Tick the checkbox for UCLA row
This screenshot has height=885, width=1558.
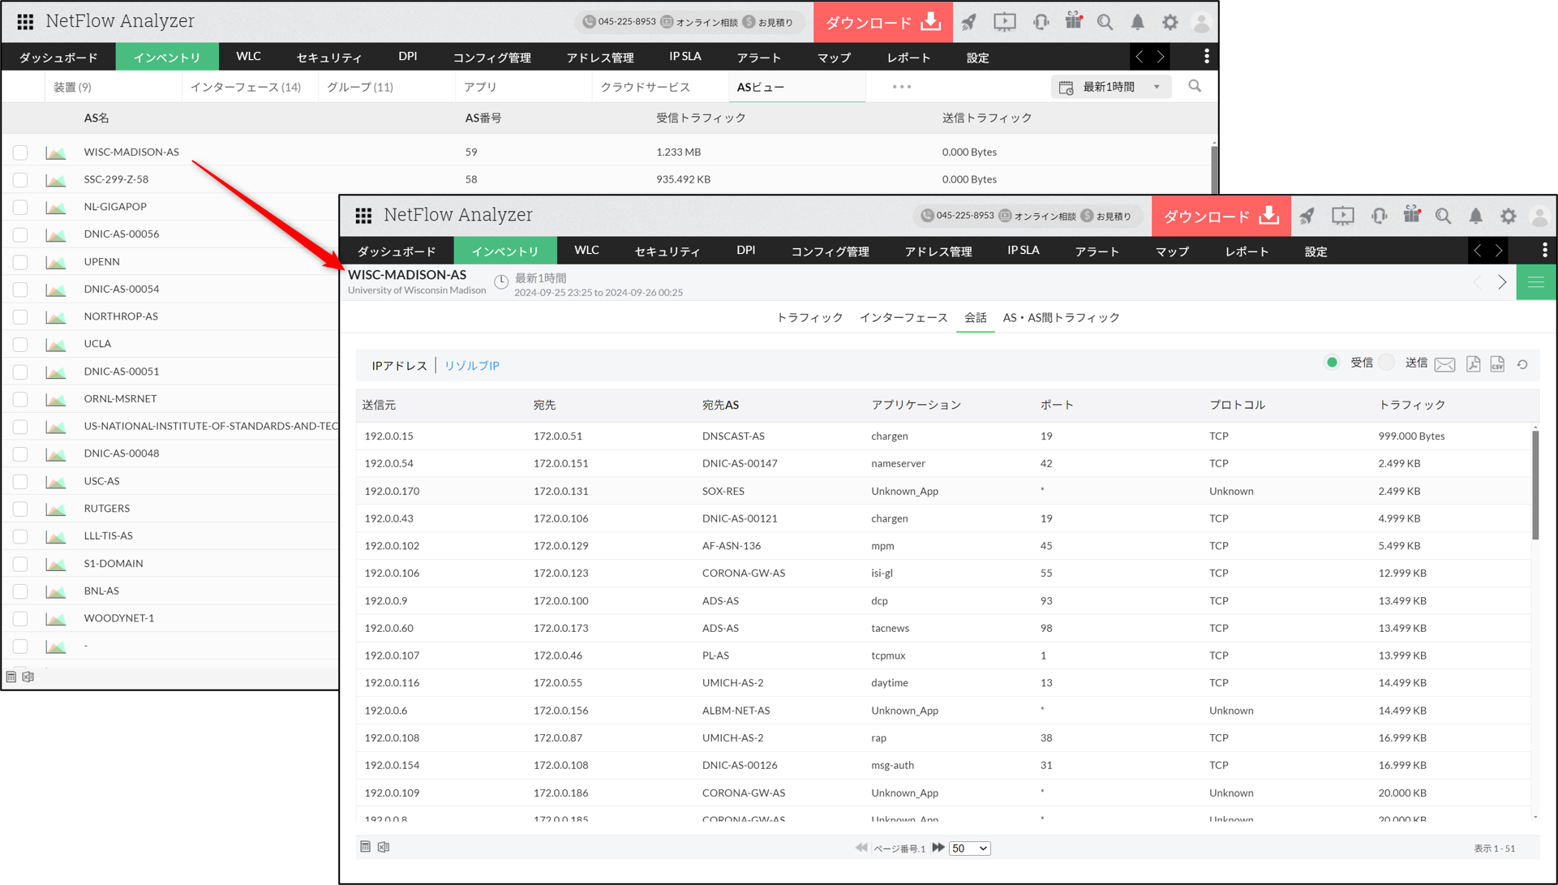pos(20,344)
